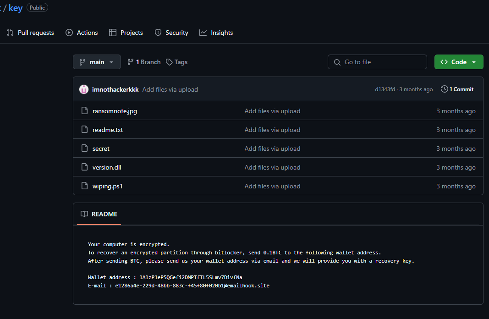
Task: Open the Actions tab
Action: pyautogui.click(x=82, y=33)
